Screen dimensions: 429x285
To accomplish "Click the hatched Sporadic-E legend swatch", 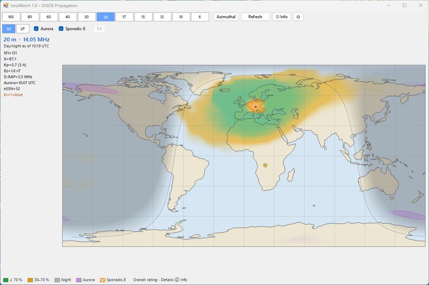I will (x=102, y=280).
